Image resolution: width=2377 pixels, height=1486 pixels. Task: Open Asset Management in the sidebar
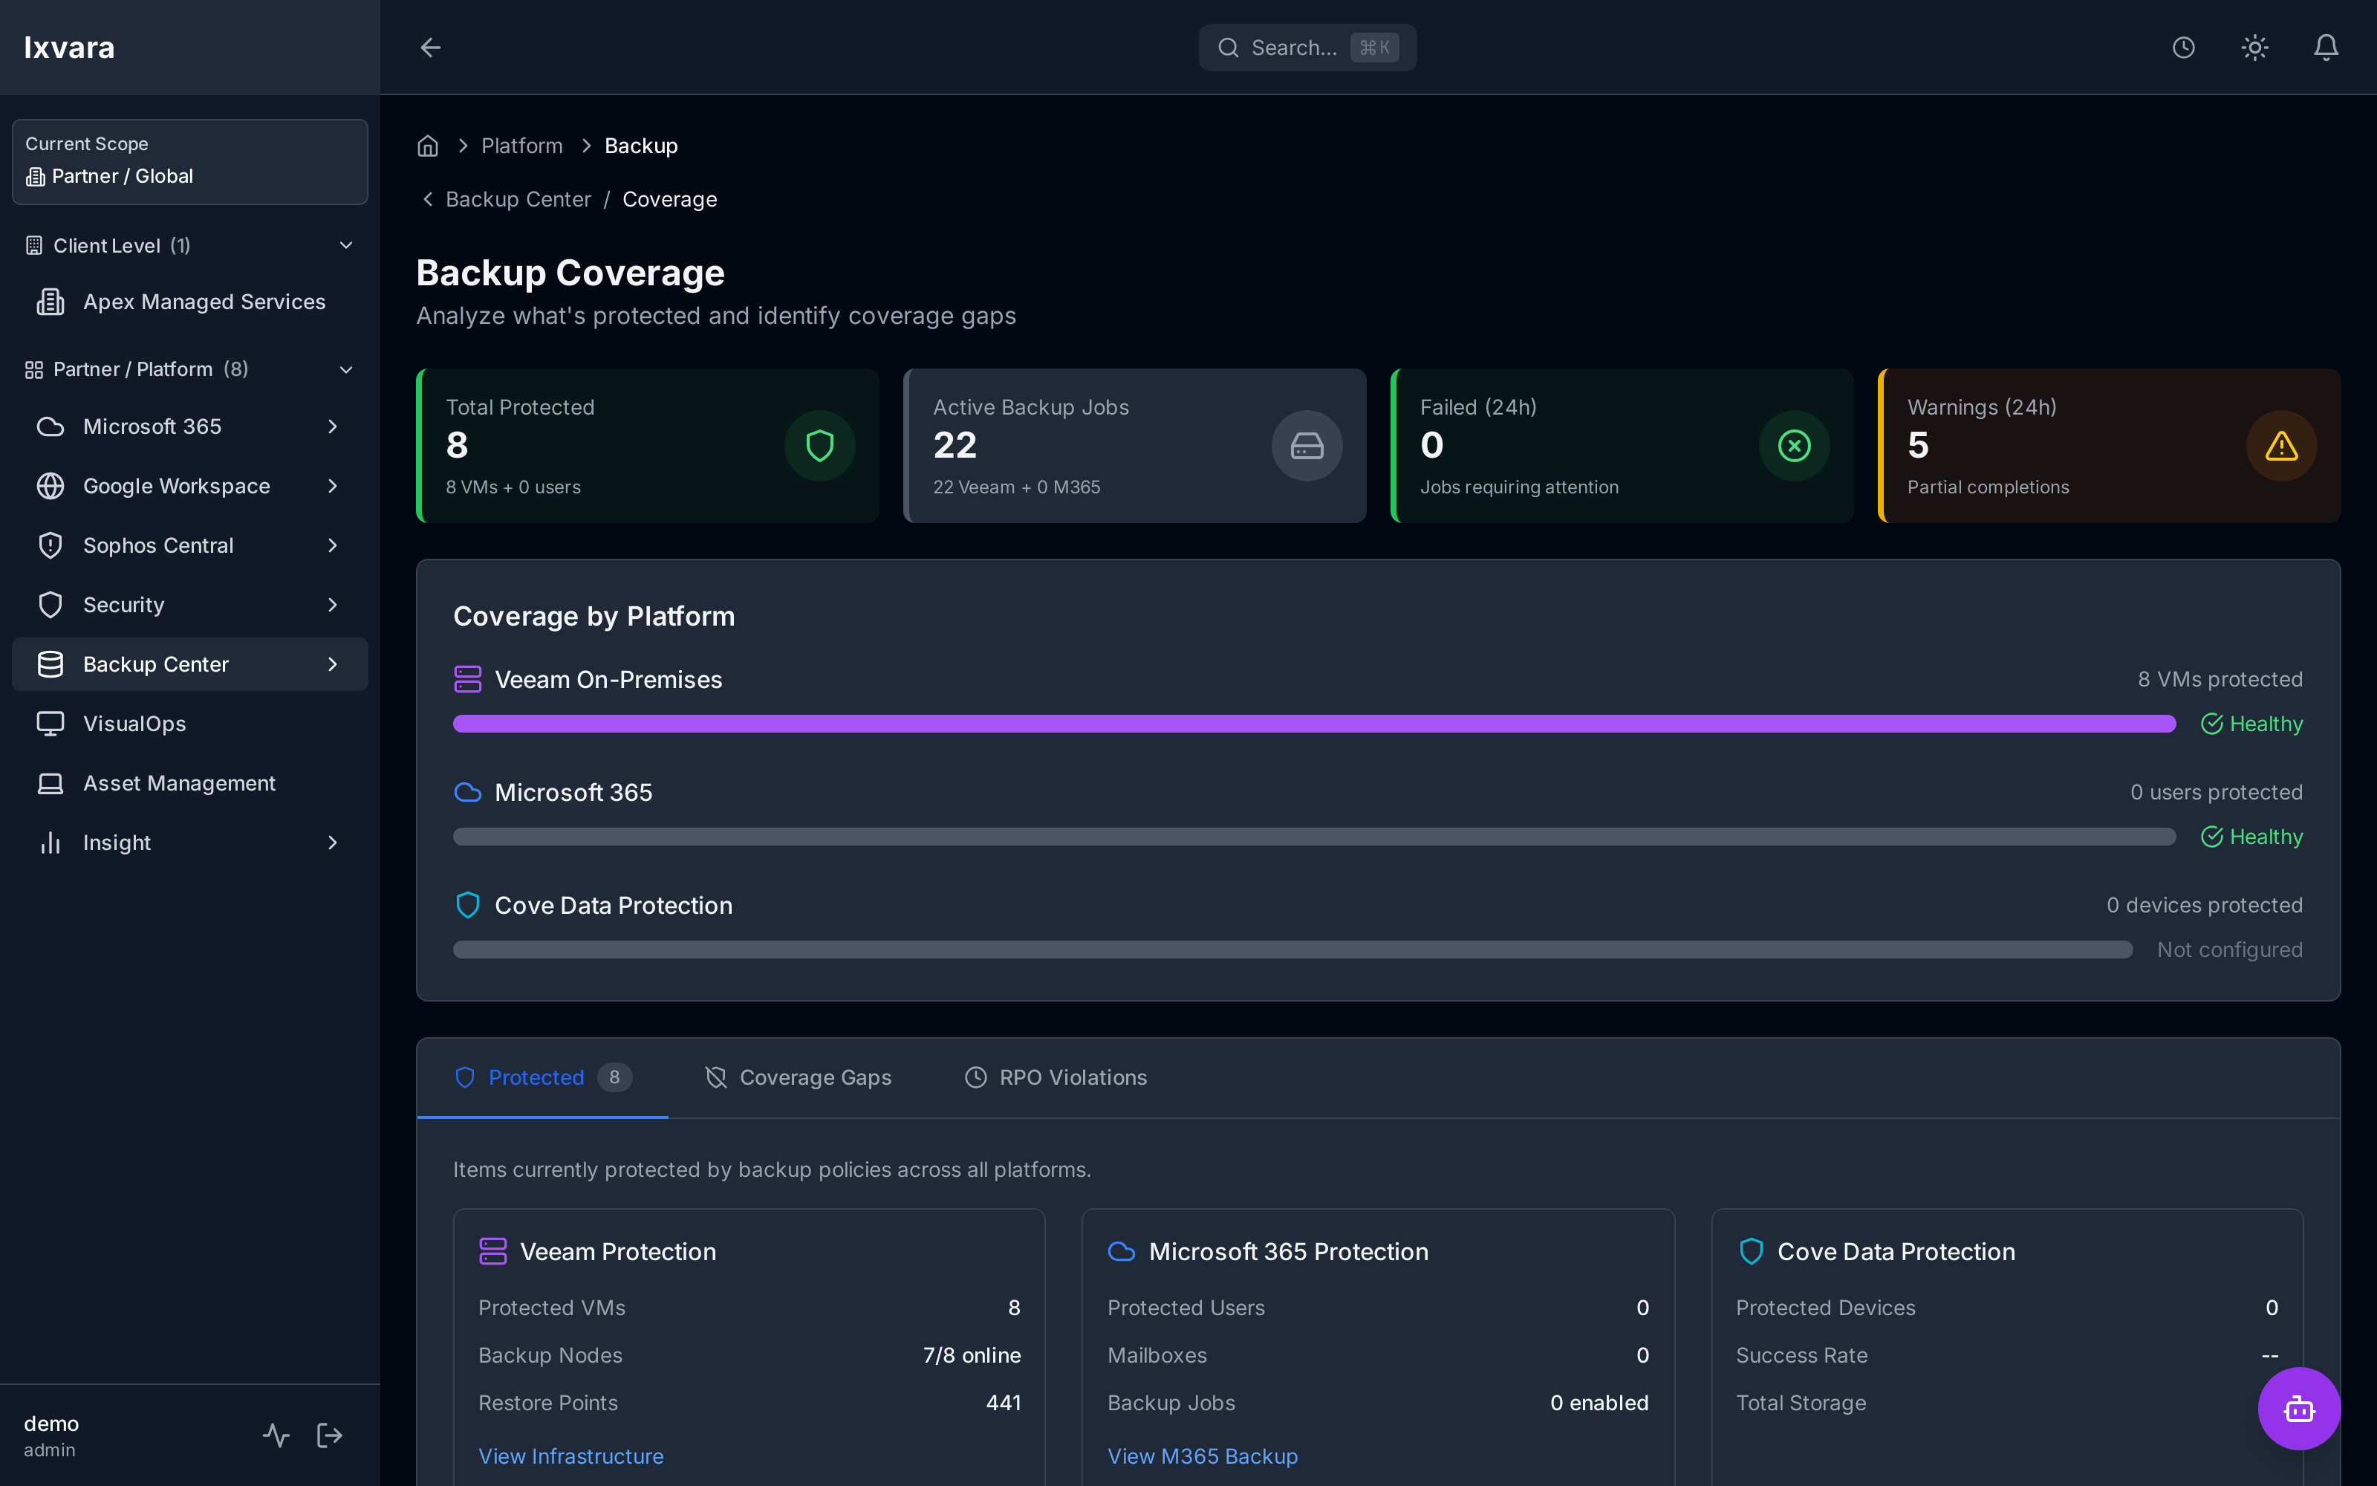(189, 783)
